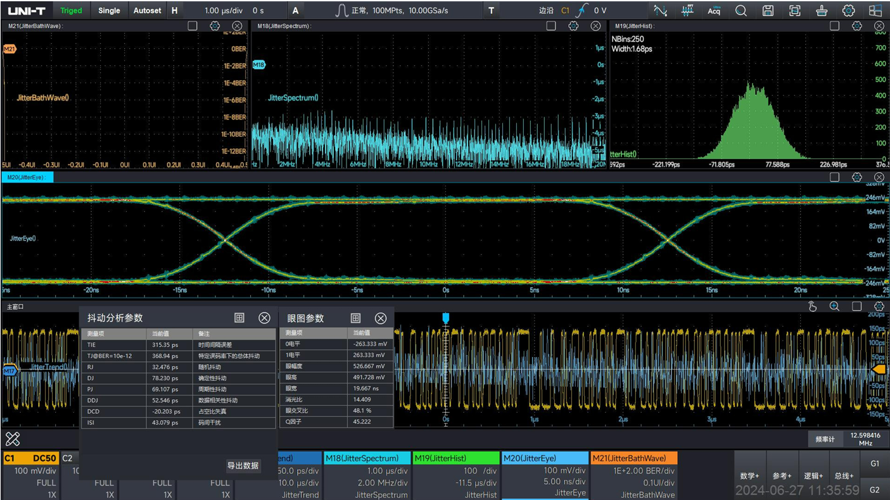Viewport: 890px width, 500px height.
Task: Close the M18 JitterSpectrum window
Action: tap(595, 26)
